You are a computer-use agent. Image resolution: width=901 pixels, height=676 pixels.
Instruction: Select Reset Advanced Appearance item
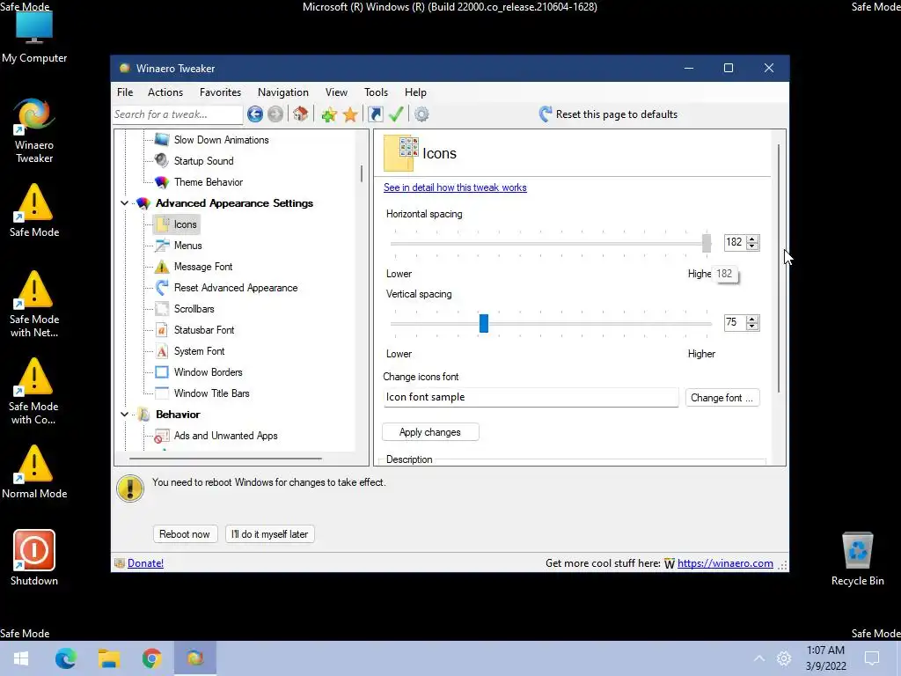(x=236, y=288)
